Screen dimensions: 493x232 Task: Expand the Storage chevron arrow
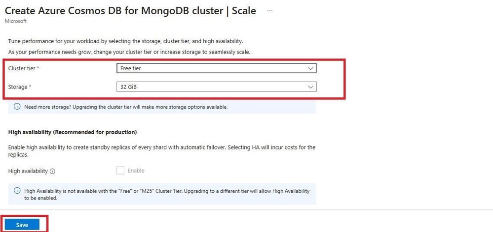coord(310,87)
